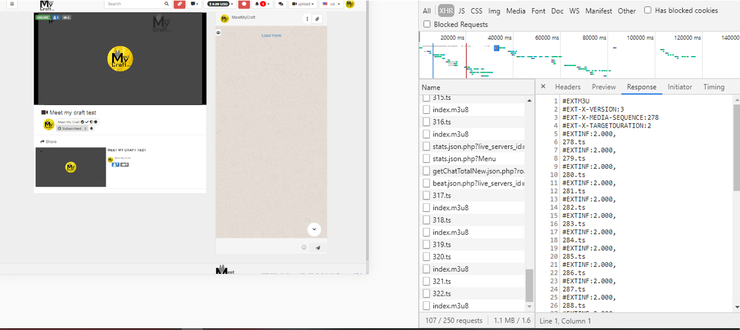Open the hamburger menu on the website
Screen dimensions: 740x330
(x=11, y=4)
